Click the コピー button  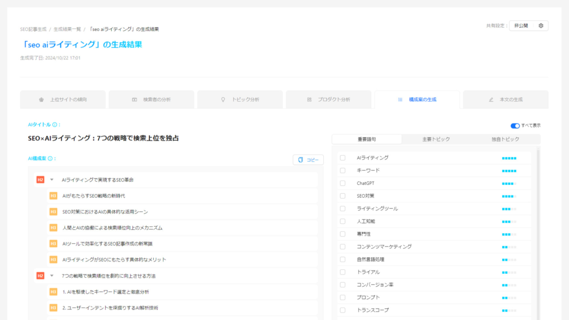[308, 159]
